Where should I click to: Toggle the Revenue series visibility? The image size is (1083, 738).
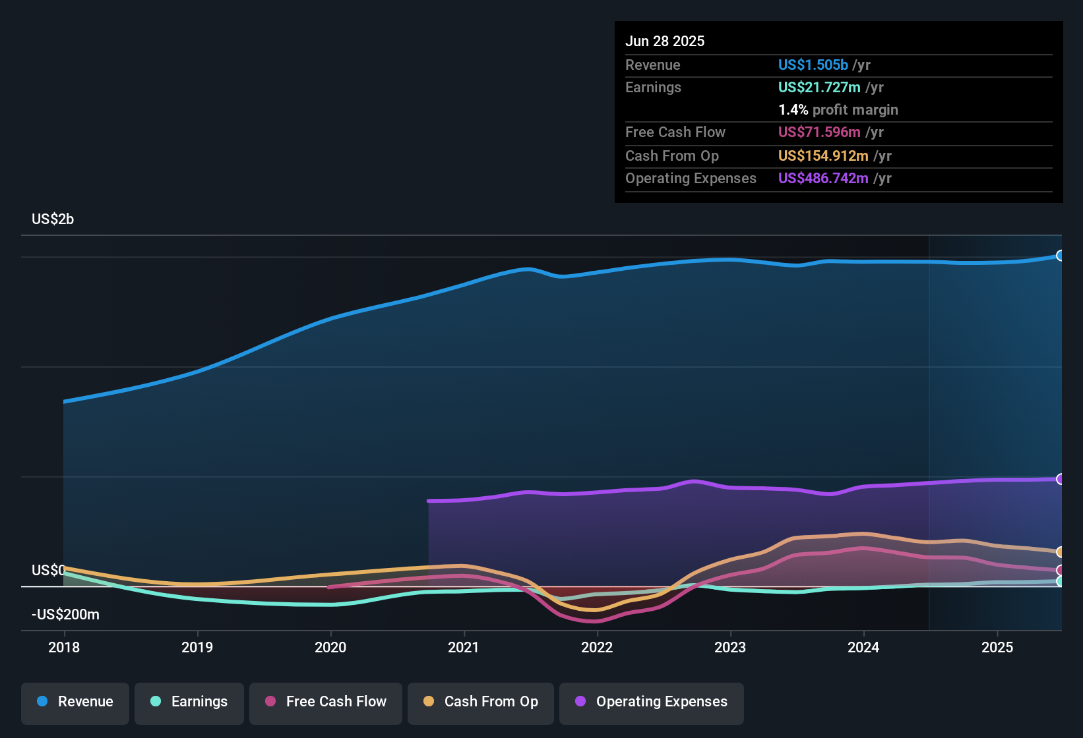pos(75,702)
